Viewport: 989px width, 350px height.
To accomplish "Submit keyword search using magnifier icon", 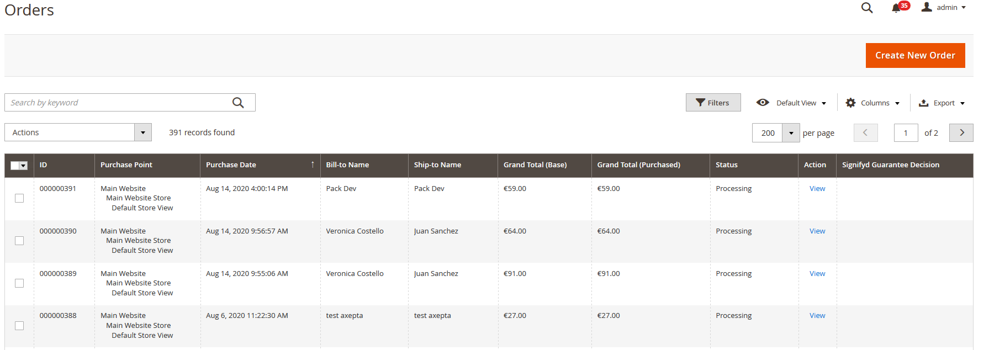I will [x=238, y=103].
